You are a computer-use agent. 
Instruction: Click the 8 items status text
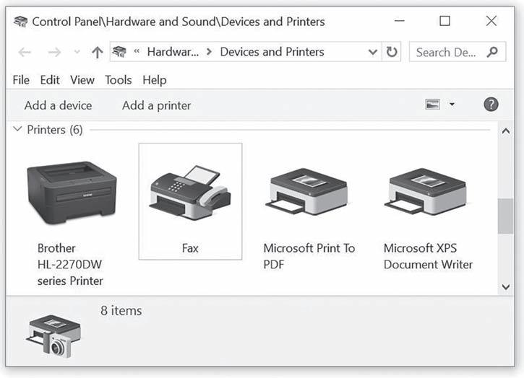[121, 311]
